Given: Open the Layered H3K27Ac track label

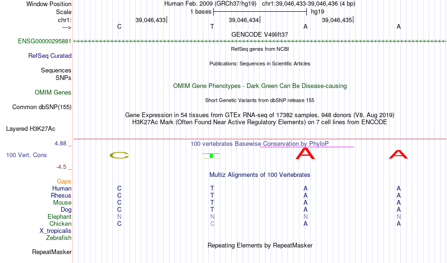Looking at the screenshot, I should tap(31, 129).
